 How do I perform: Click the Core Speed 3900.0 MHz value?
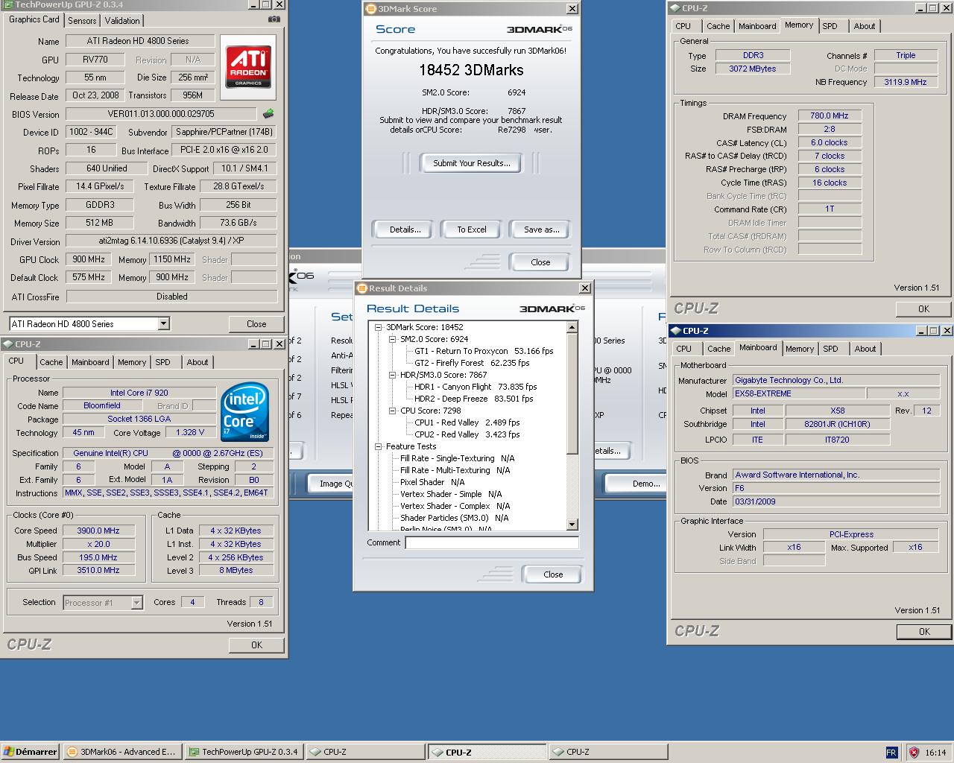98,531
